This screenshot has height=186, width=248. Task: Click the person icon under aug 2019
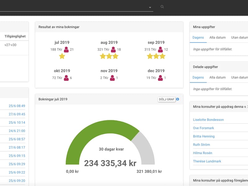(x=113, y=50)
